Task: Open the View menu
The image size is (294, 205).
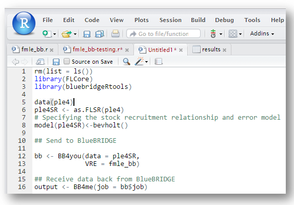Action: [116, 20]
